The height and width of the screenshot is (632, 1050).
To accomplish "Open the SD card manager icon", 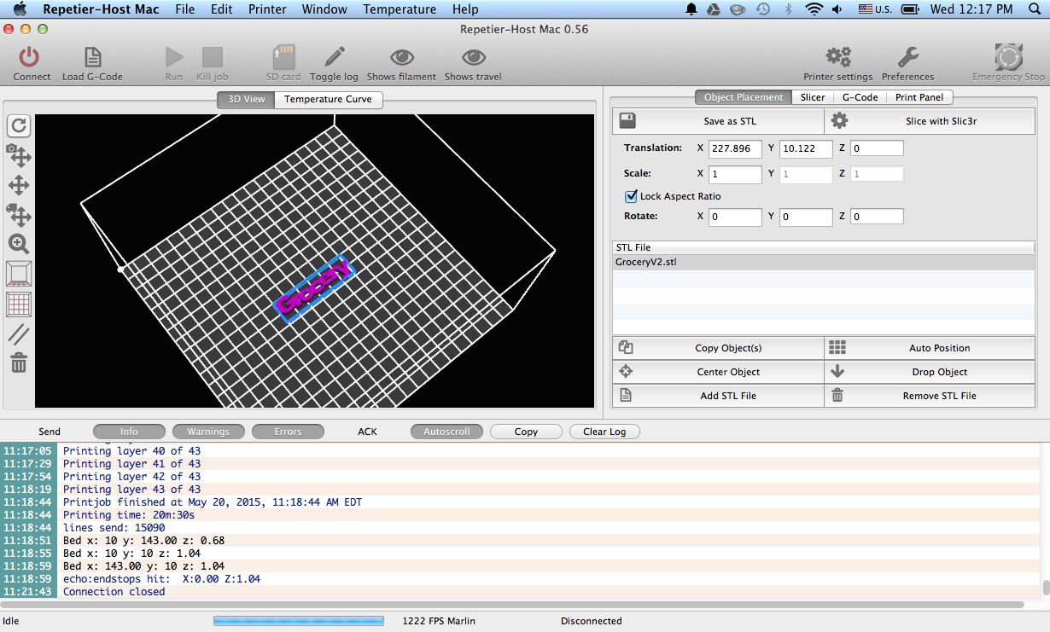I will [x=283, y=57].
